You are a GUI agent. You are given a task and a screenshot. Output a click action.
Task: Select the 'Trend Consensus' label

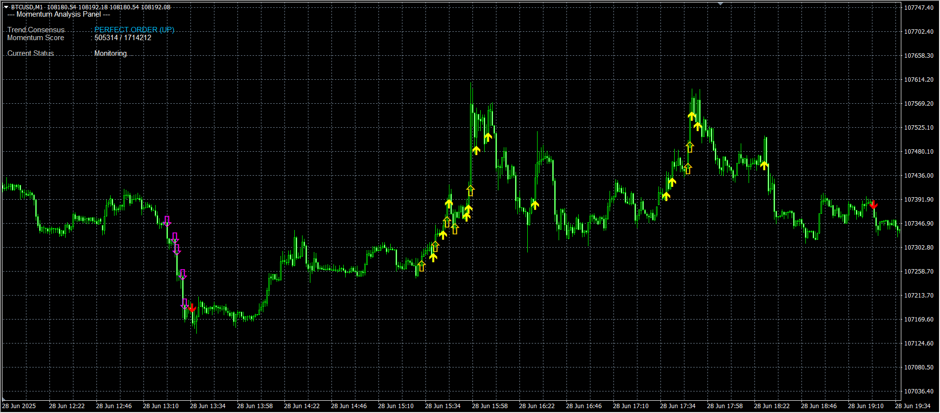tap(36, 30)
